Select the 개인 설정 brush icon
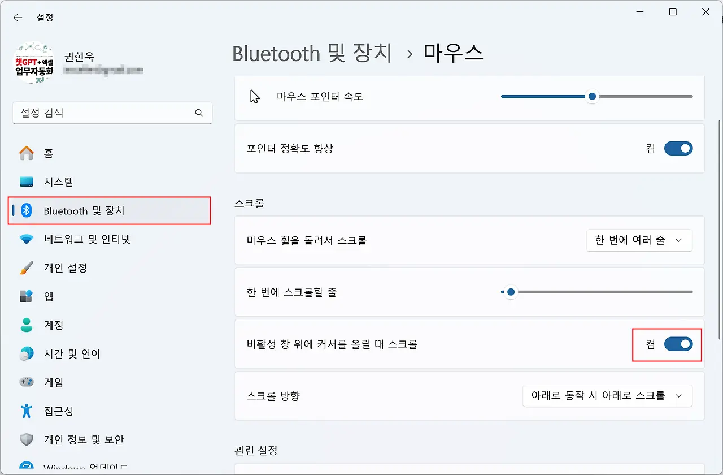This screenshot has height=475, width=723. tap(27, 267)
